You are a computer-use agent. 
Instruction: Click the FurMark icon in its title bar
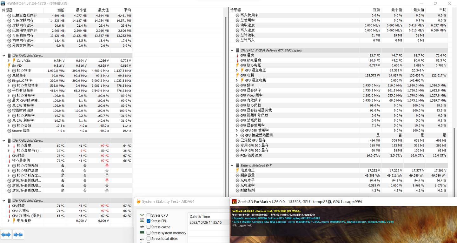click(234, 201)
